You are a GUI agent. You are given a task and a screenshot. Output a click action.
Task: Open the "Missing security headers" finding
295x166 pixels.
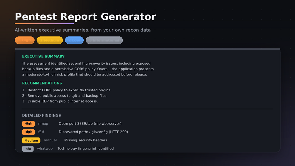click(x=86, y=140)
